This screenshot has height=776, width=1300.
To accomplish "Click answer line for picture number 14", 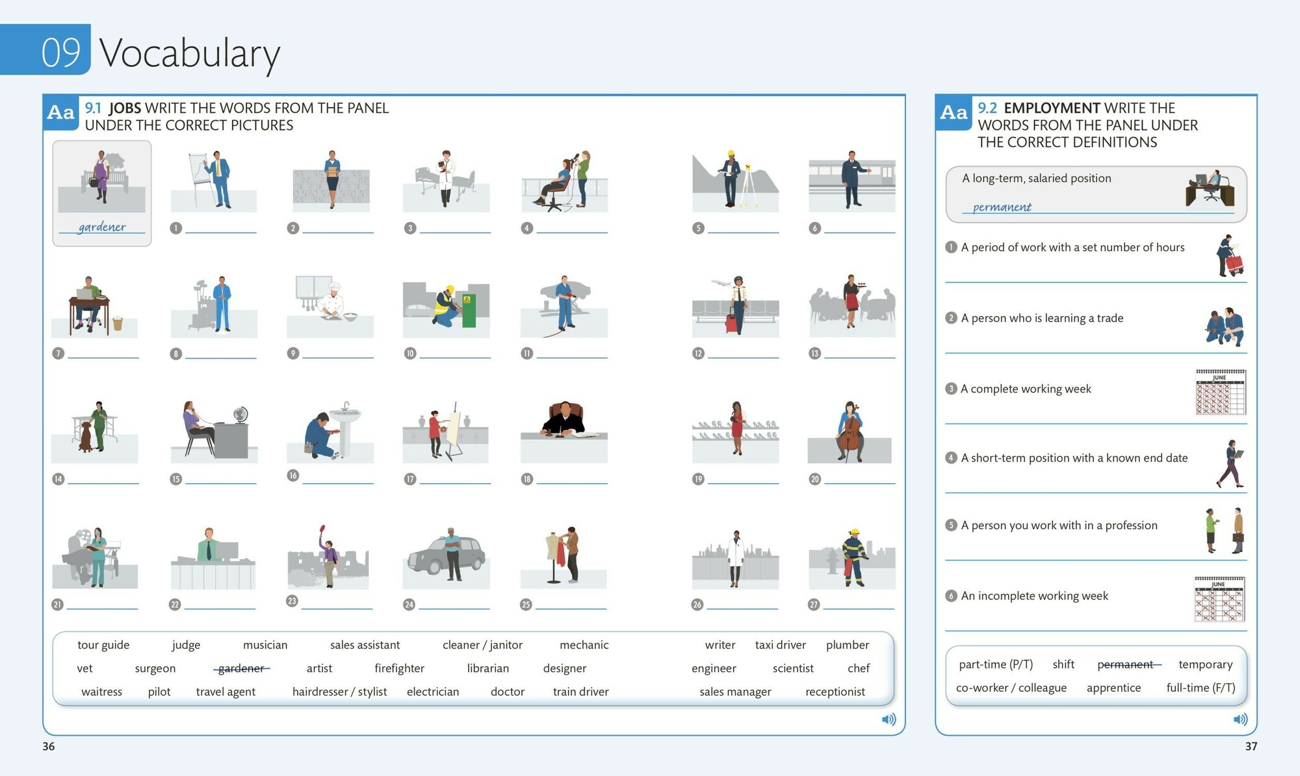I will 103,482.
